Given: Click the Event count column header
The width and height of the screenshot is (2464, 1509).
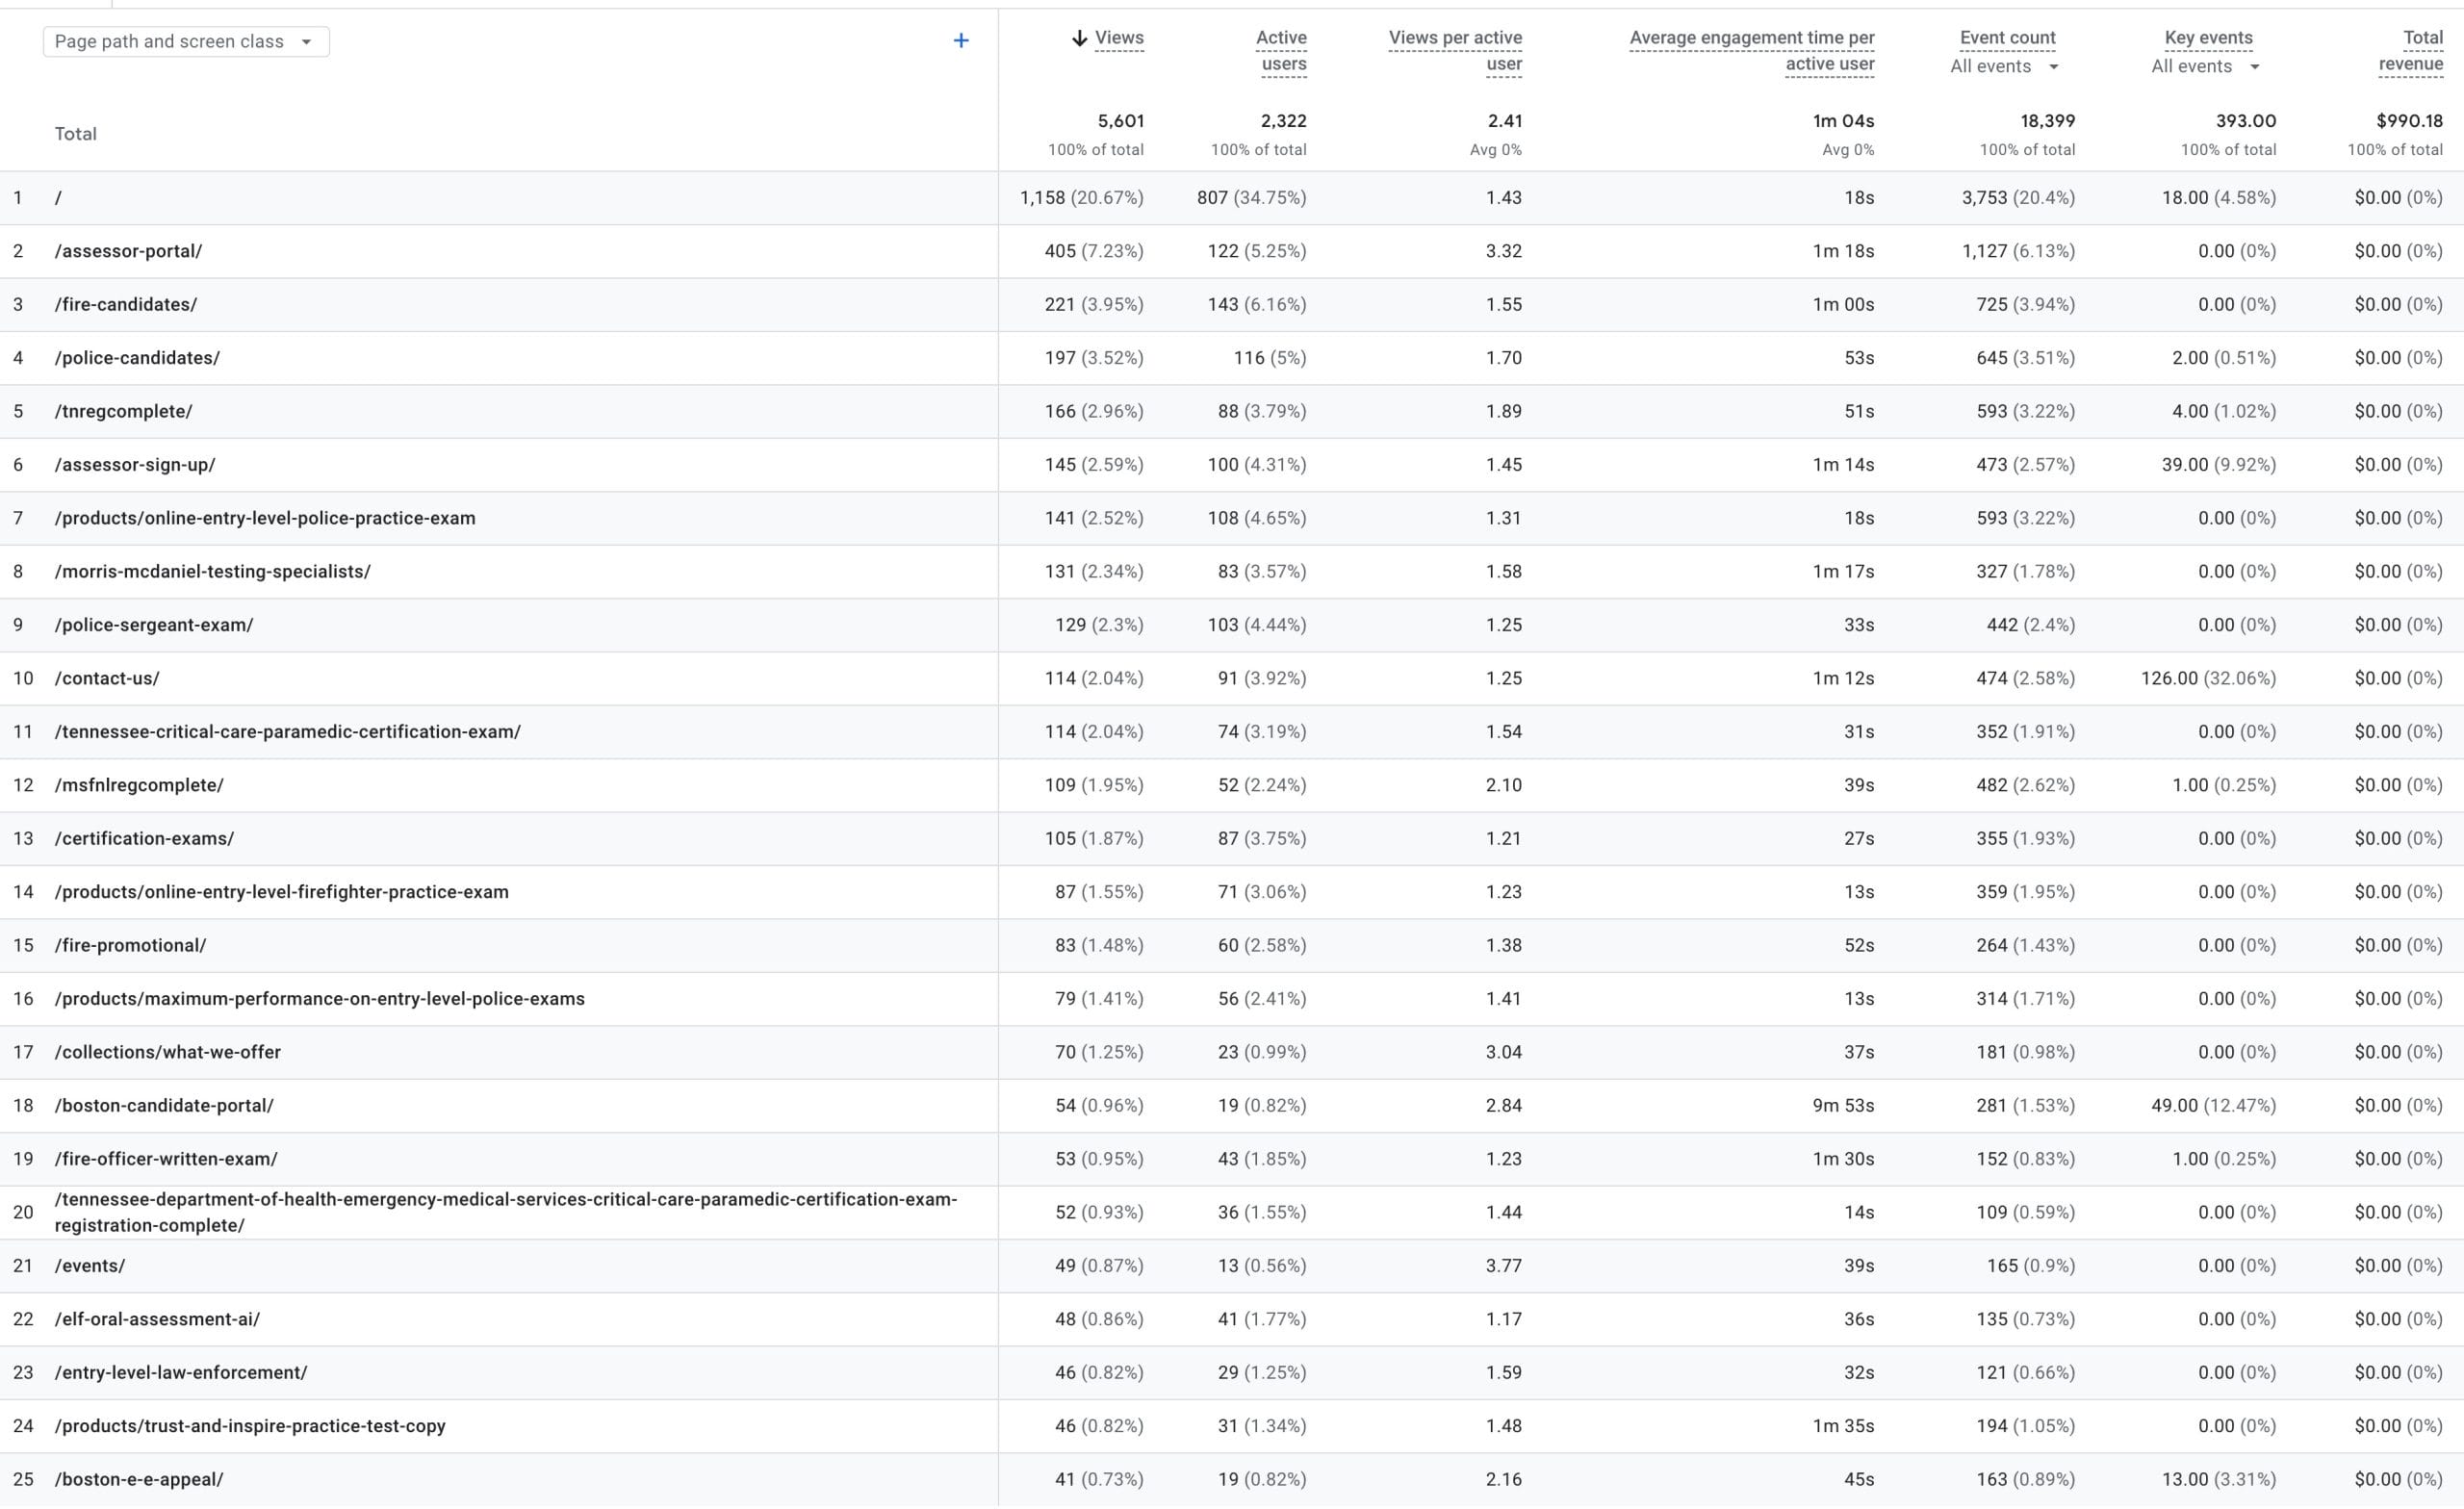Looking at the screenshot, I should 2007,38.
